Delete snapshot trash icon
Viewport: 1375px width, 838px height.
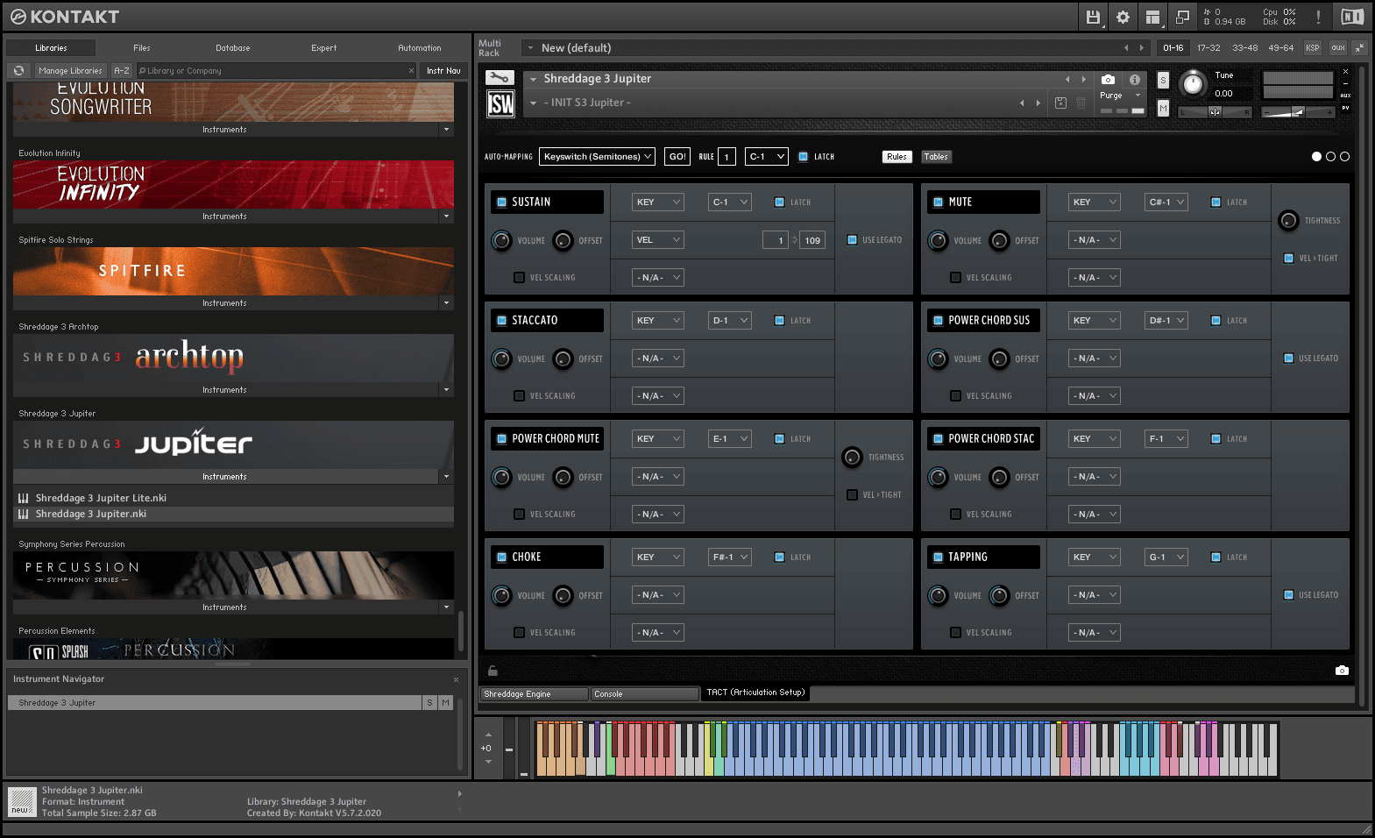1081,103
